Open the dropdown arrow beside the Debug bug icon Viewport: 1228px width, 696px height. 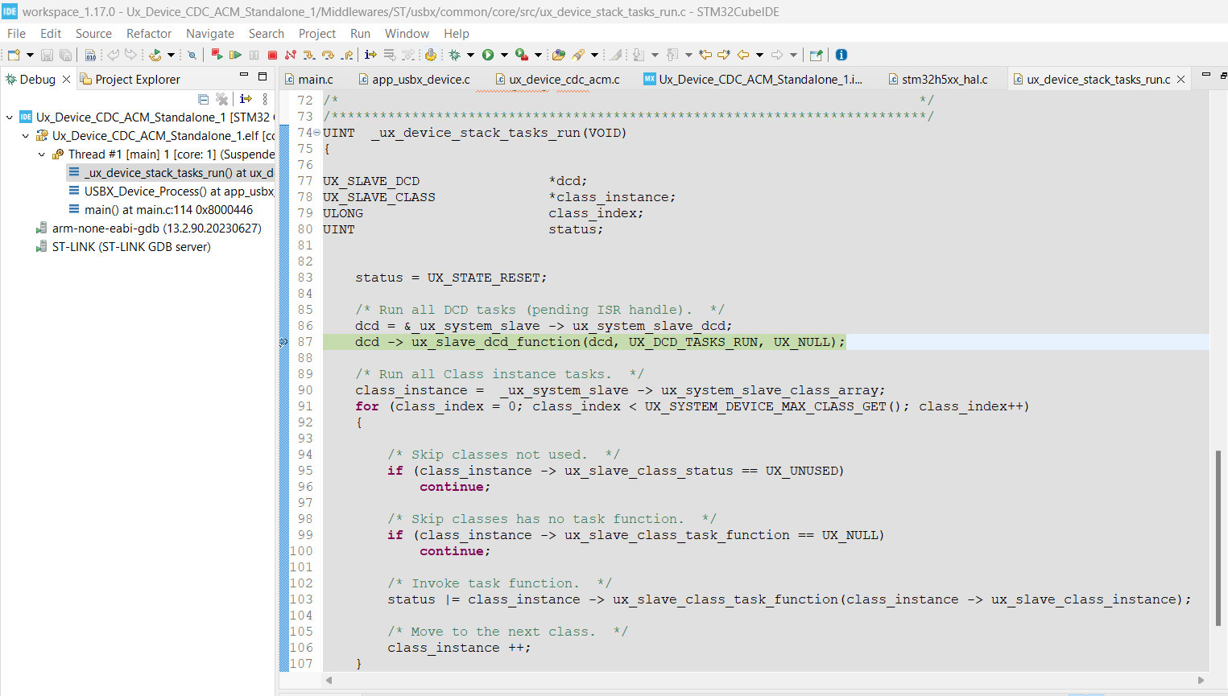(x=471, y=55)
